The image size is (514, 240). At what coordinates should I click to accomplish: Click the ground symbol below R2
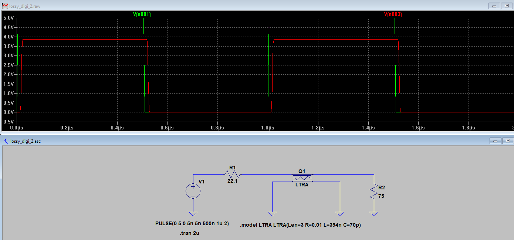coord(374,213)
